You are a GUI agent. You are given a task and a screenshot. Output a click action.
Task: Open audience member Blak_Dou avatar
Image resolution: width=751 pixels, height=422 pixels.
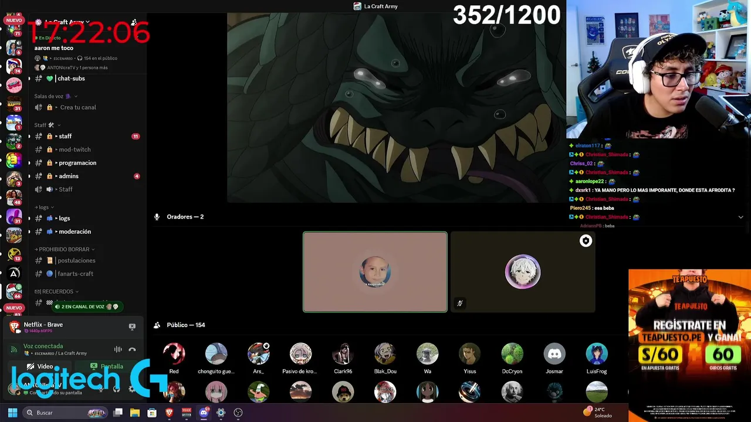pyautogui.click(x=385, y=354)
